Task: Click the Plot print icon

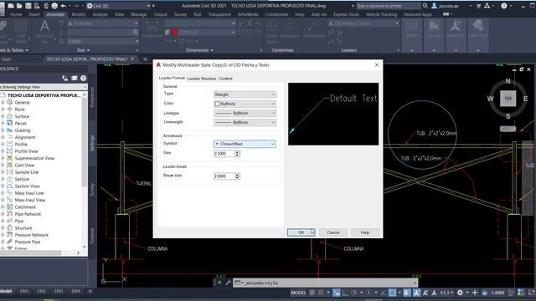Action: [54, 6]
